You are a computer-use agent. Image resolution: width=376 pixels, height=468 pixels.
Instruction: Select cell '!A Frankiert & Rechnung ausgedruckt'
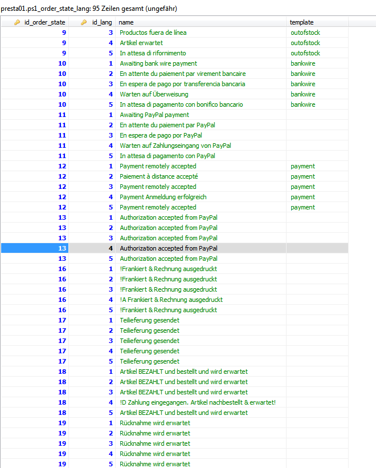coord(201,300)
